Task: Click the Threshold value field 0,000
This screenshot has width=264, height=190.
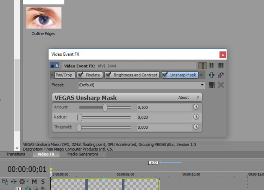Action: click(x=164, y=127)
